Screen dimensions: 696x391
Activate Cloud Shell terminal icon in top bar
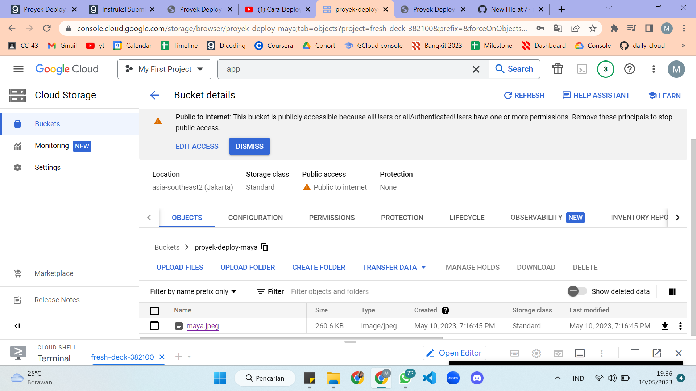tap(582, 69)
